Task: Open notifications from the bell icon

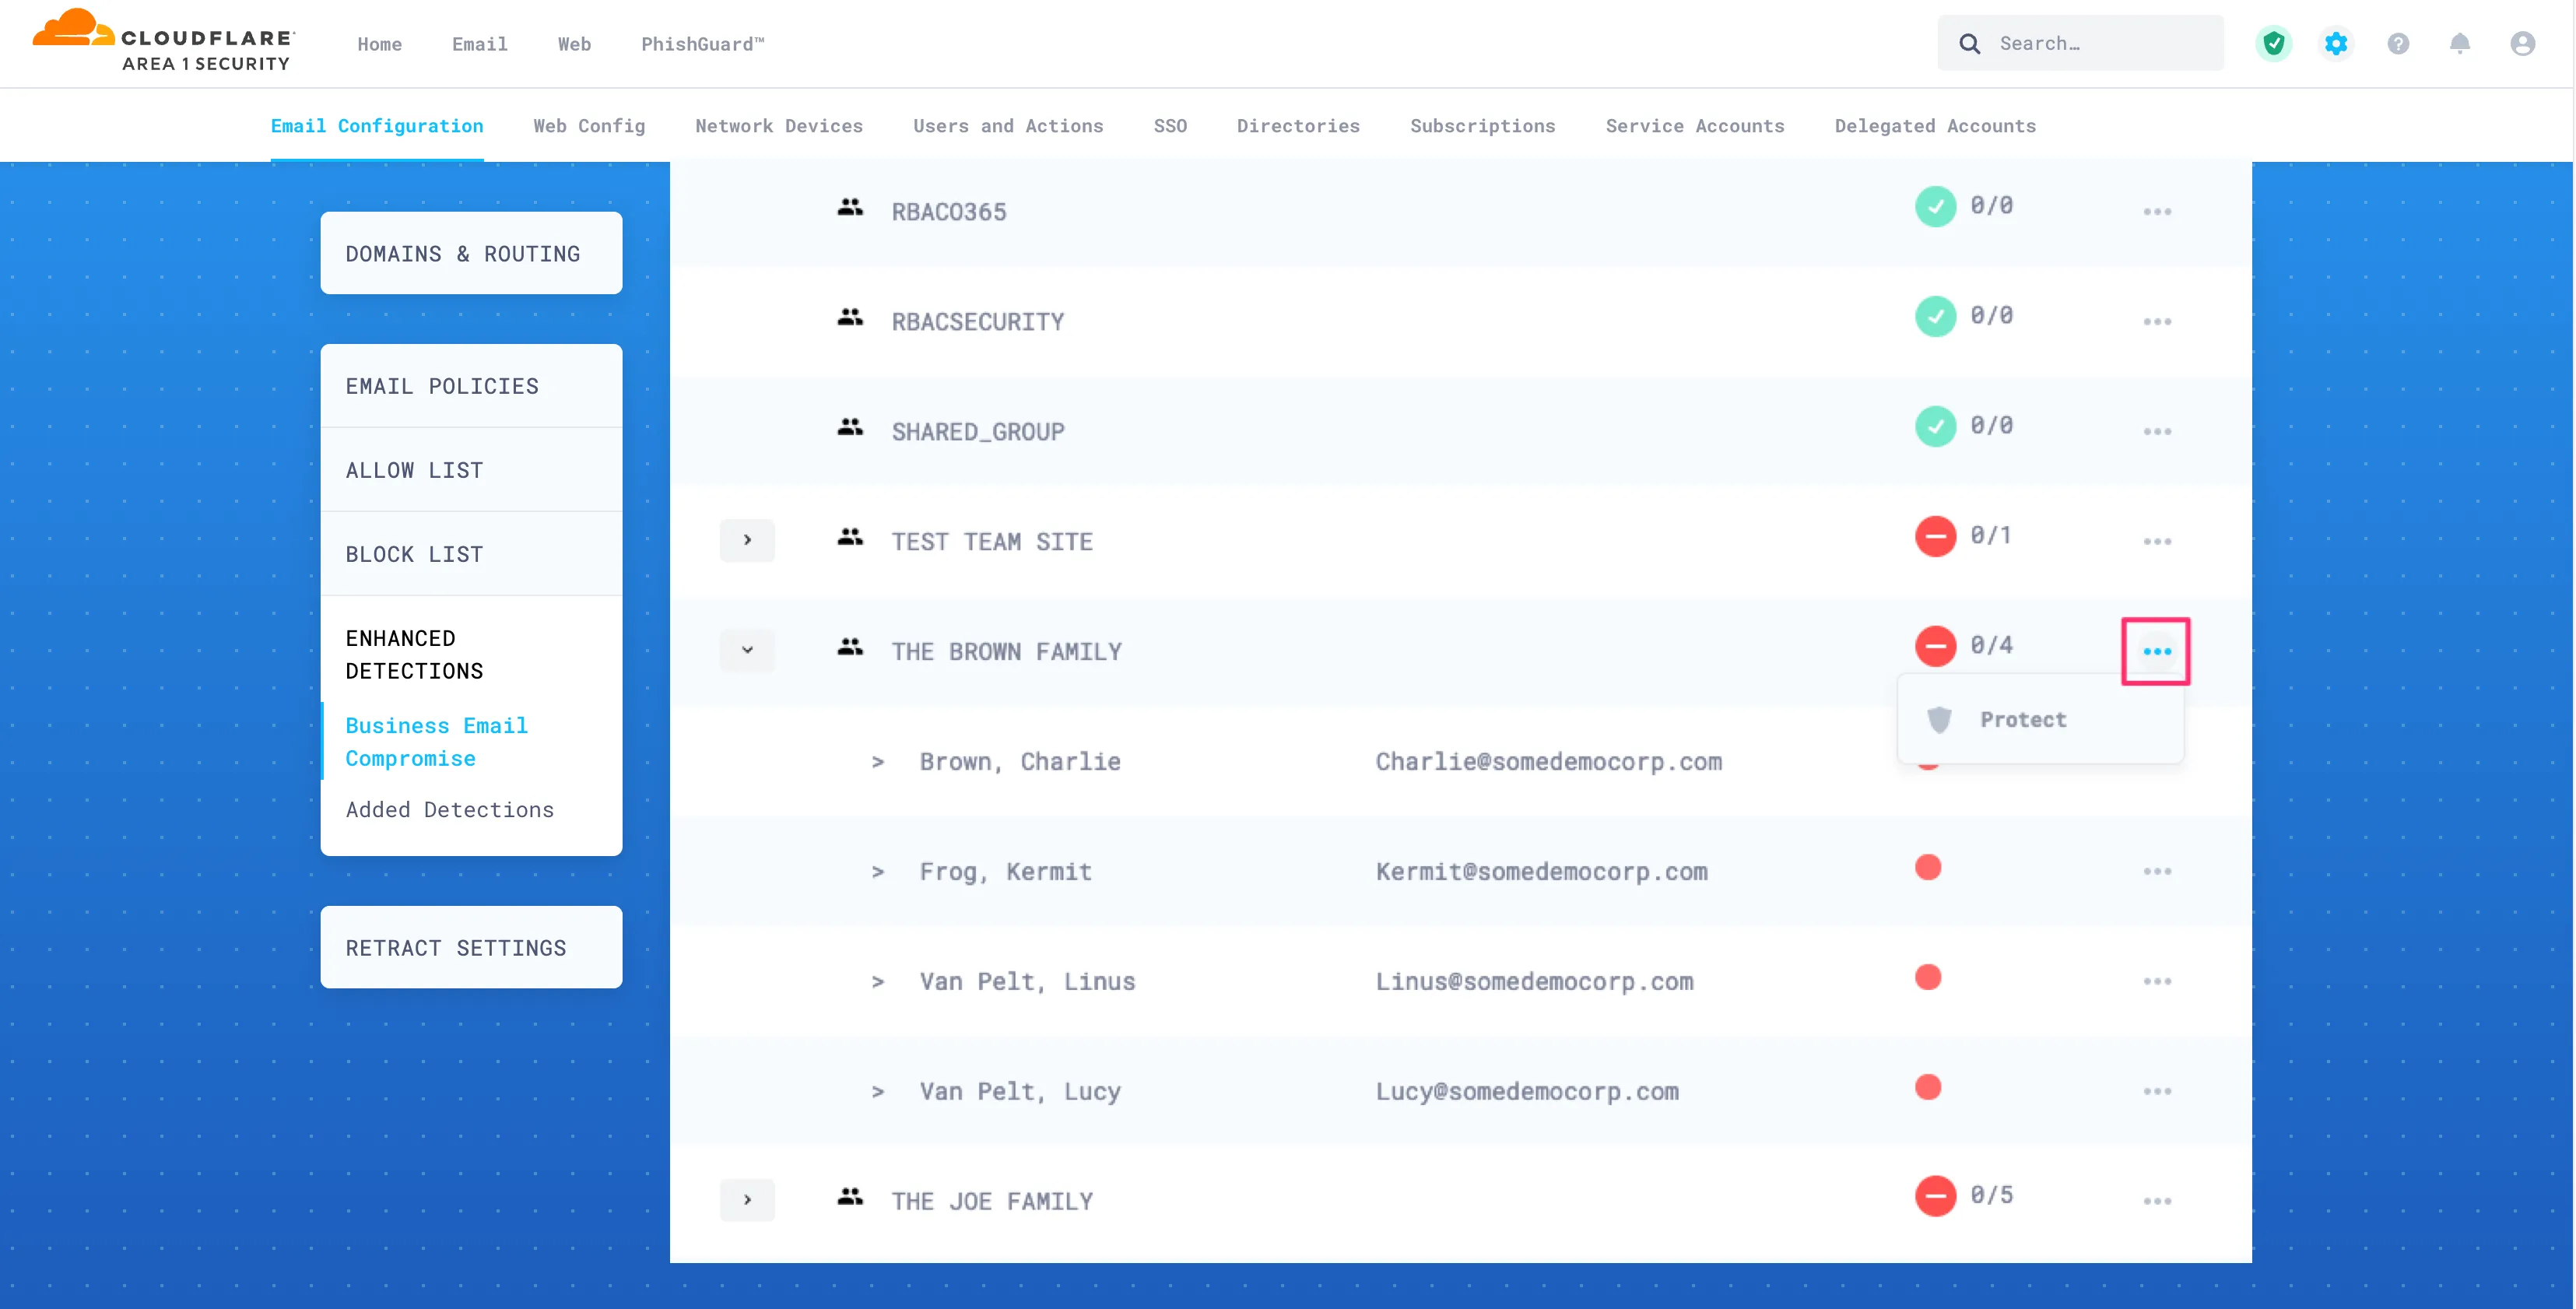Action: [x=2461, y=43]
